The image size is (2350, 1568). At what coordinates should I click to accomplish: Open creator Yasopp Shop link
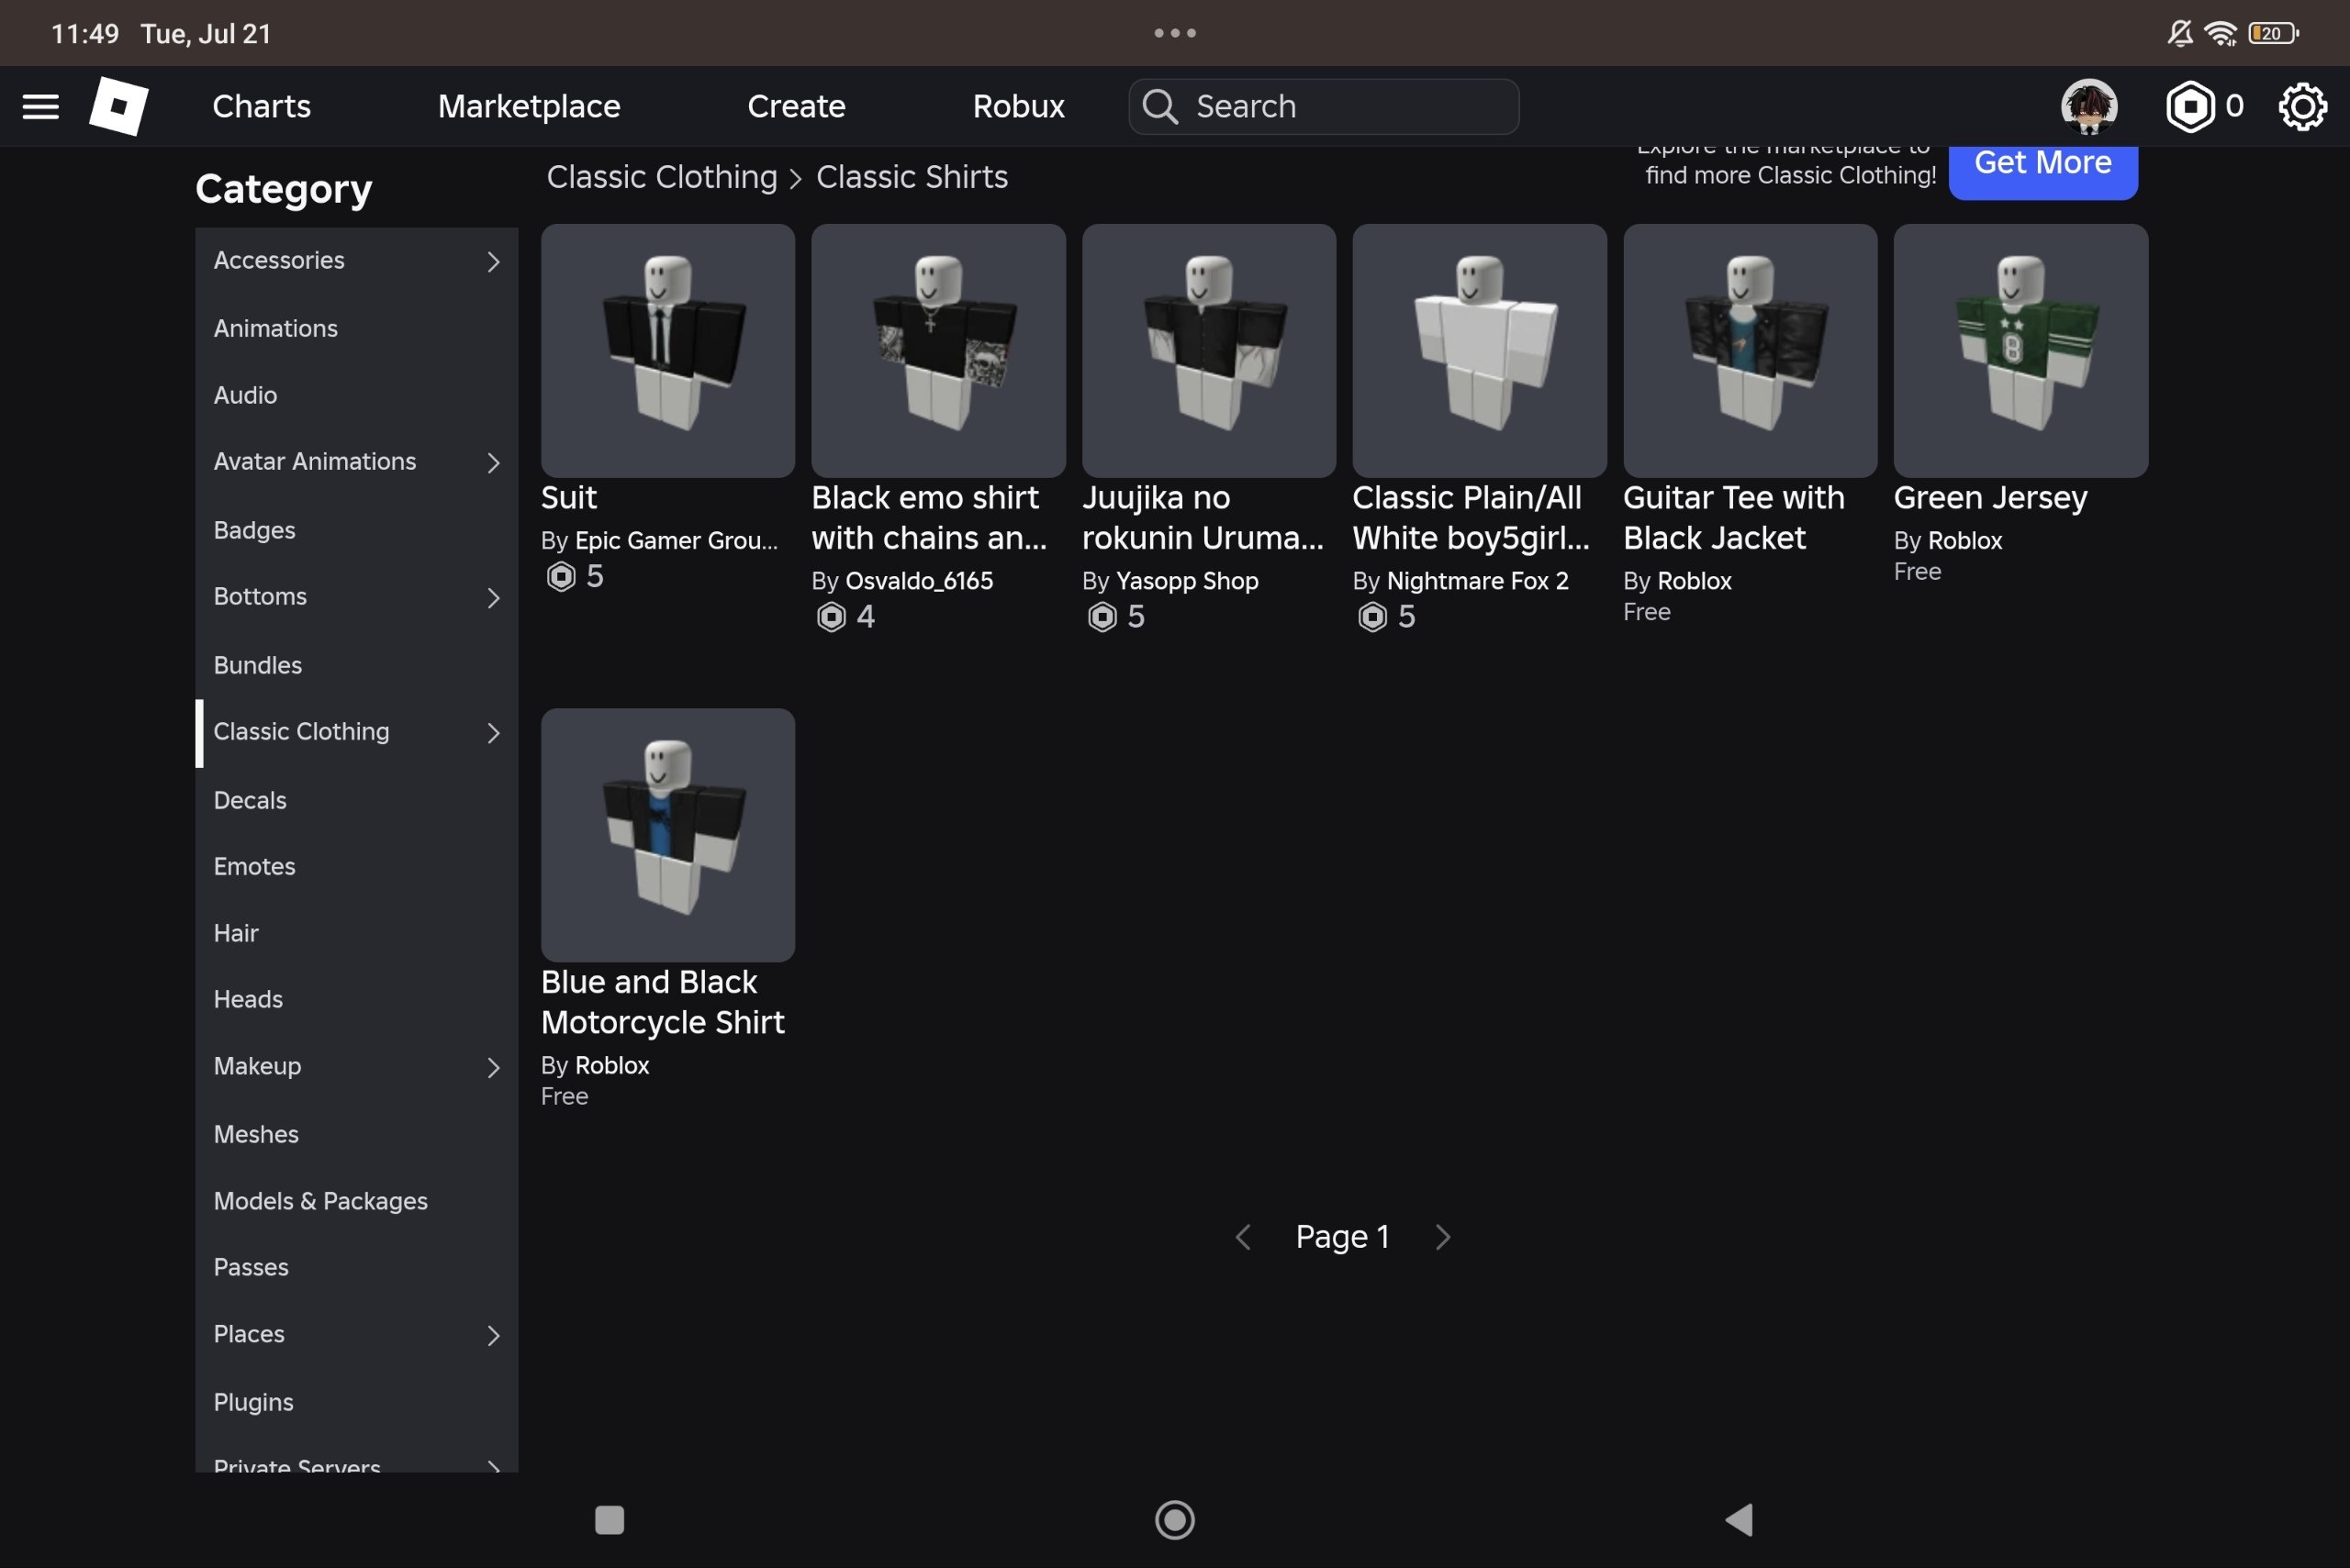coord(1187,581)
